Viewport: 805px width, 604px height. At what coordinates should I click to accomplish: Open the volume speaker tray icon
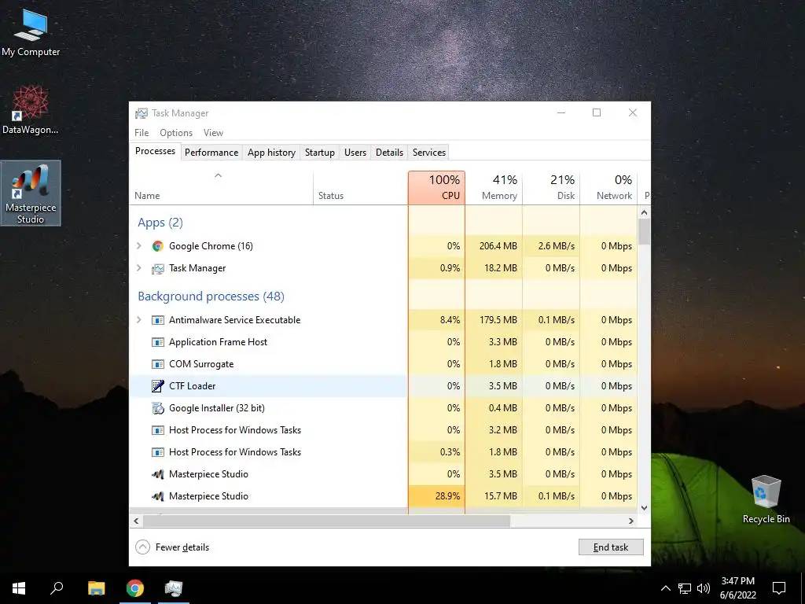[x=704, y=588]
